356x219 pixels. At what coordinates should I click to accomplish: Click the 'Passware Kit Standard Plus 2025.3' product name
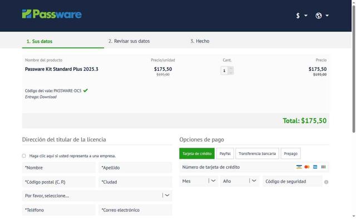click(x=62, y=69)
